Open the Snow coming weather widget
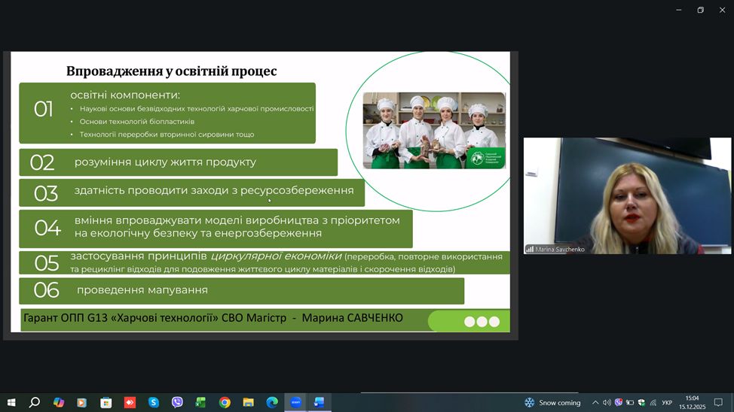The image size is (734, 412). (552, 403)
